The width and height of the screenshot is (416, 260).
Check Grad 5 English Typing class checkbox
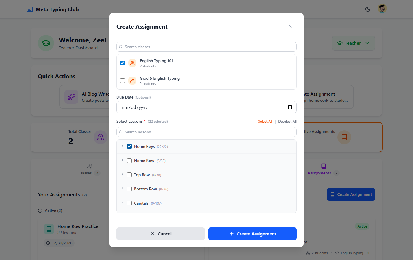coord(122,81)
